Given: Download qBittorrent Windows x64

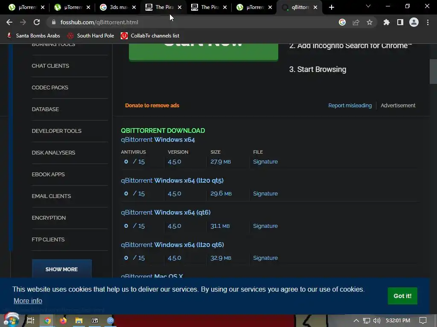Looking at the screenshot, I should [x=158, y=140].
